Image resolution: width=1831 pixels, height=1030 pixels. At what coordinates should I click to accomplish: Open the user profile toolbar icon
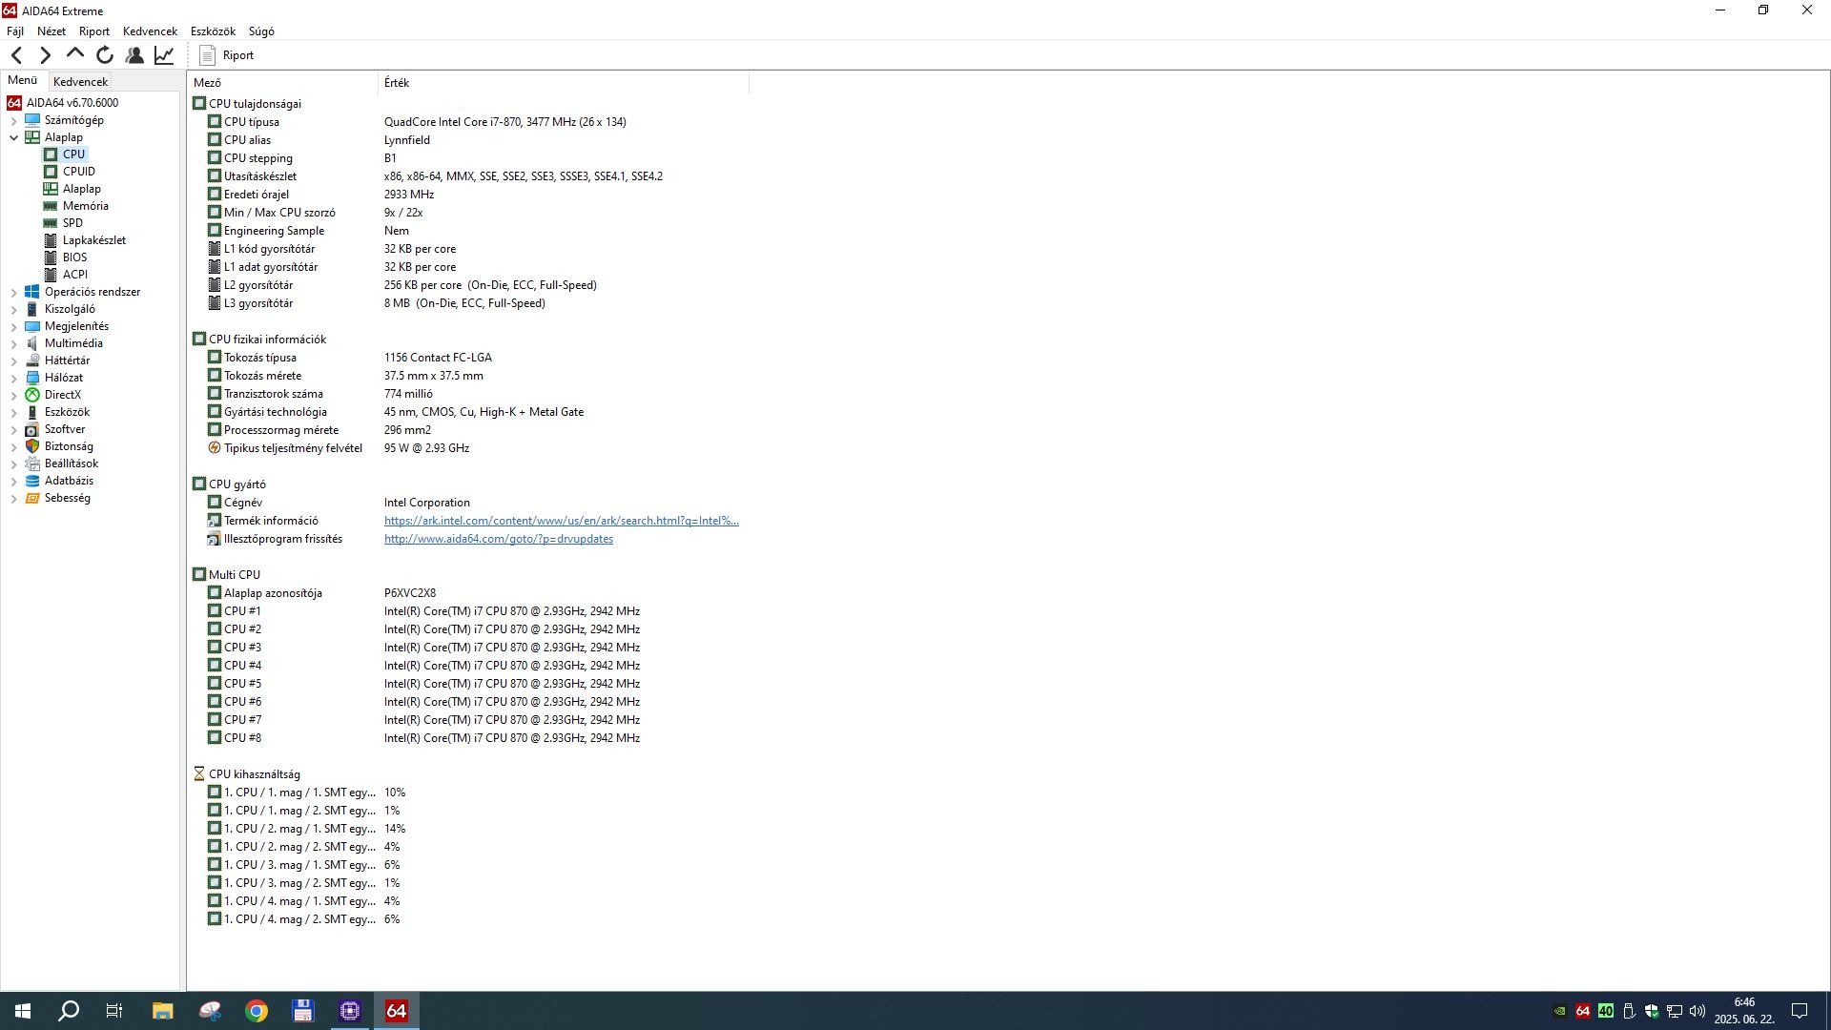[x=134, y=55]
